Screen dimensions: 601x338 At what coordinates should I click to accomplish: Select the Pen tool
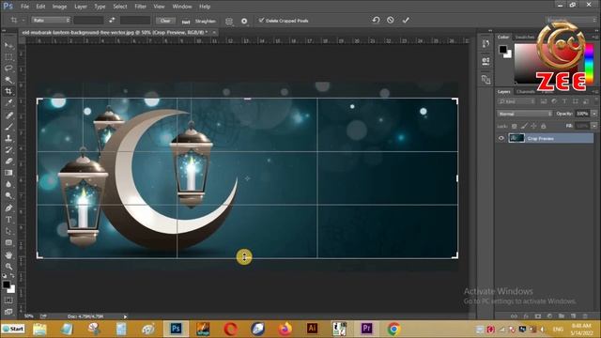point(8,208)
